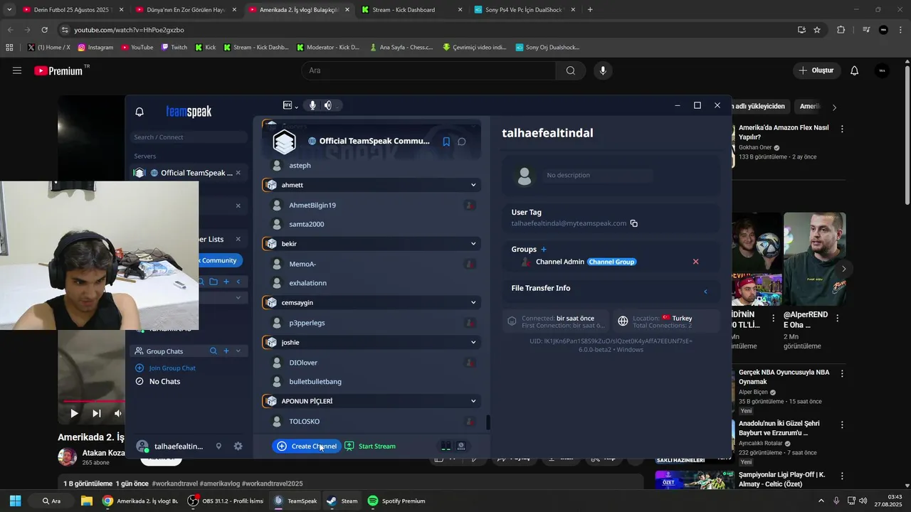Screen dimensions: 911x512
Task: Click the recording icon in TeamSpeak bottom bar
Action: tap(461, 447)
